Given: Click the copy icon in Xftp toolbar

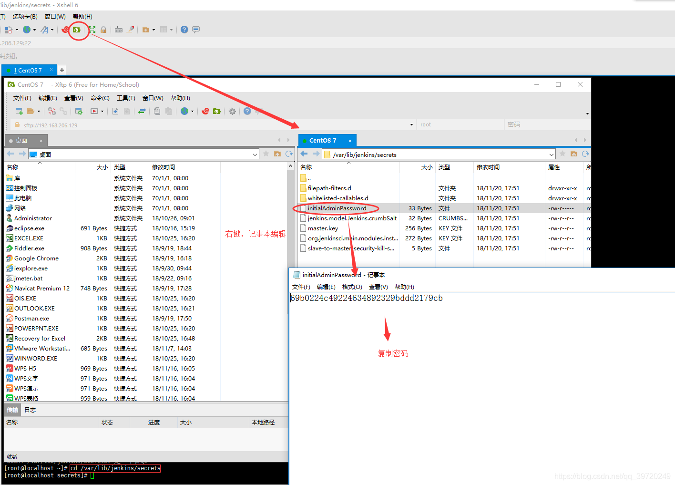Looking at the screenshot, I should 157,111.
